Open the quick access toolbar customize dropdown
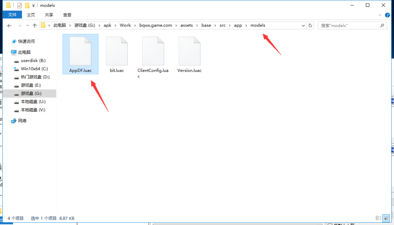The image size is (394, 225). [34, 6]
